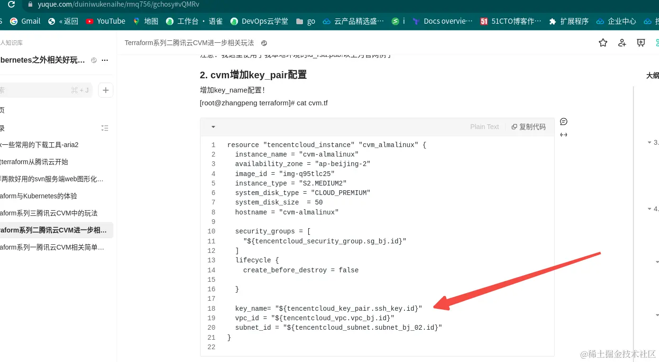Viewport: 659px width, 362px height.
Task: Click code line vpc_id = tencentcloud_vpc
Action: point(315,318)
